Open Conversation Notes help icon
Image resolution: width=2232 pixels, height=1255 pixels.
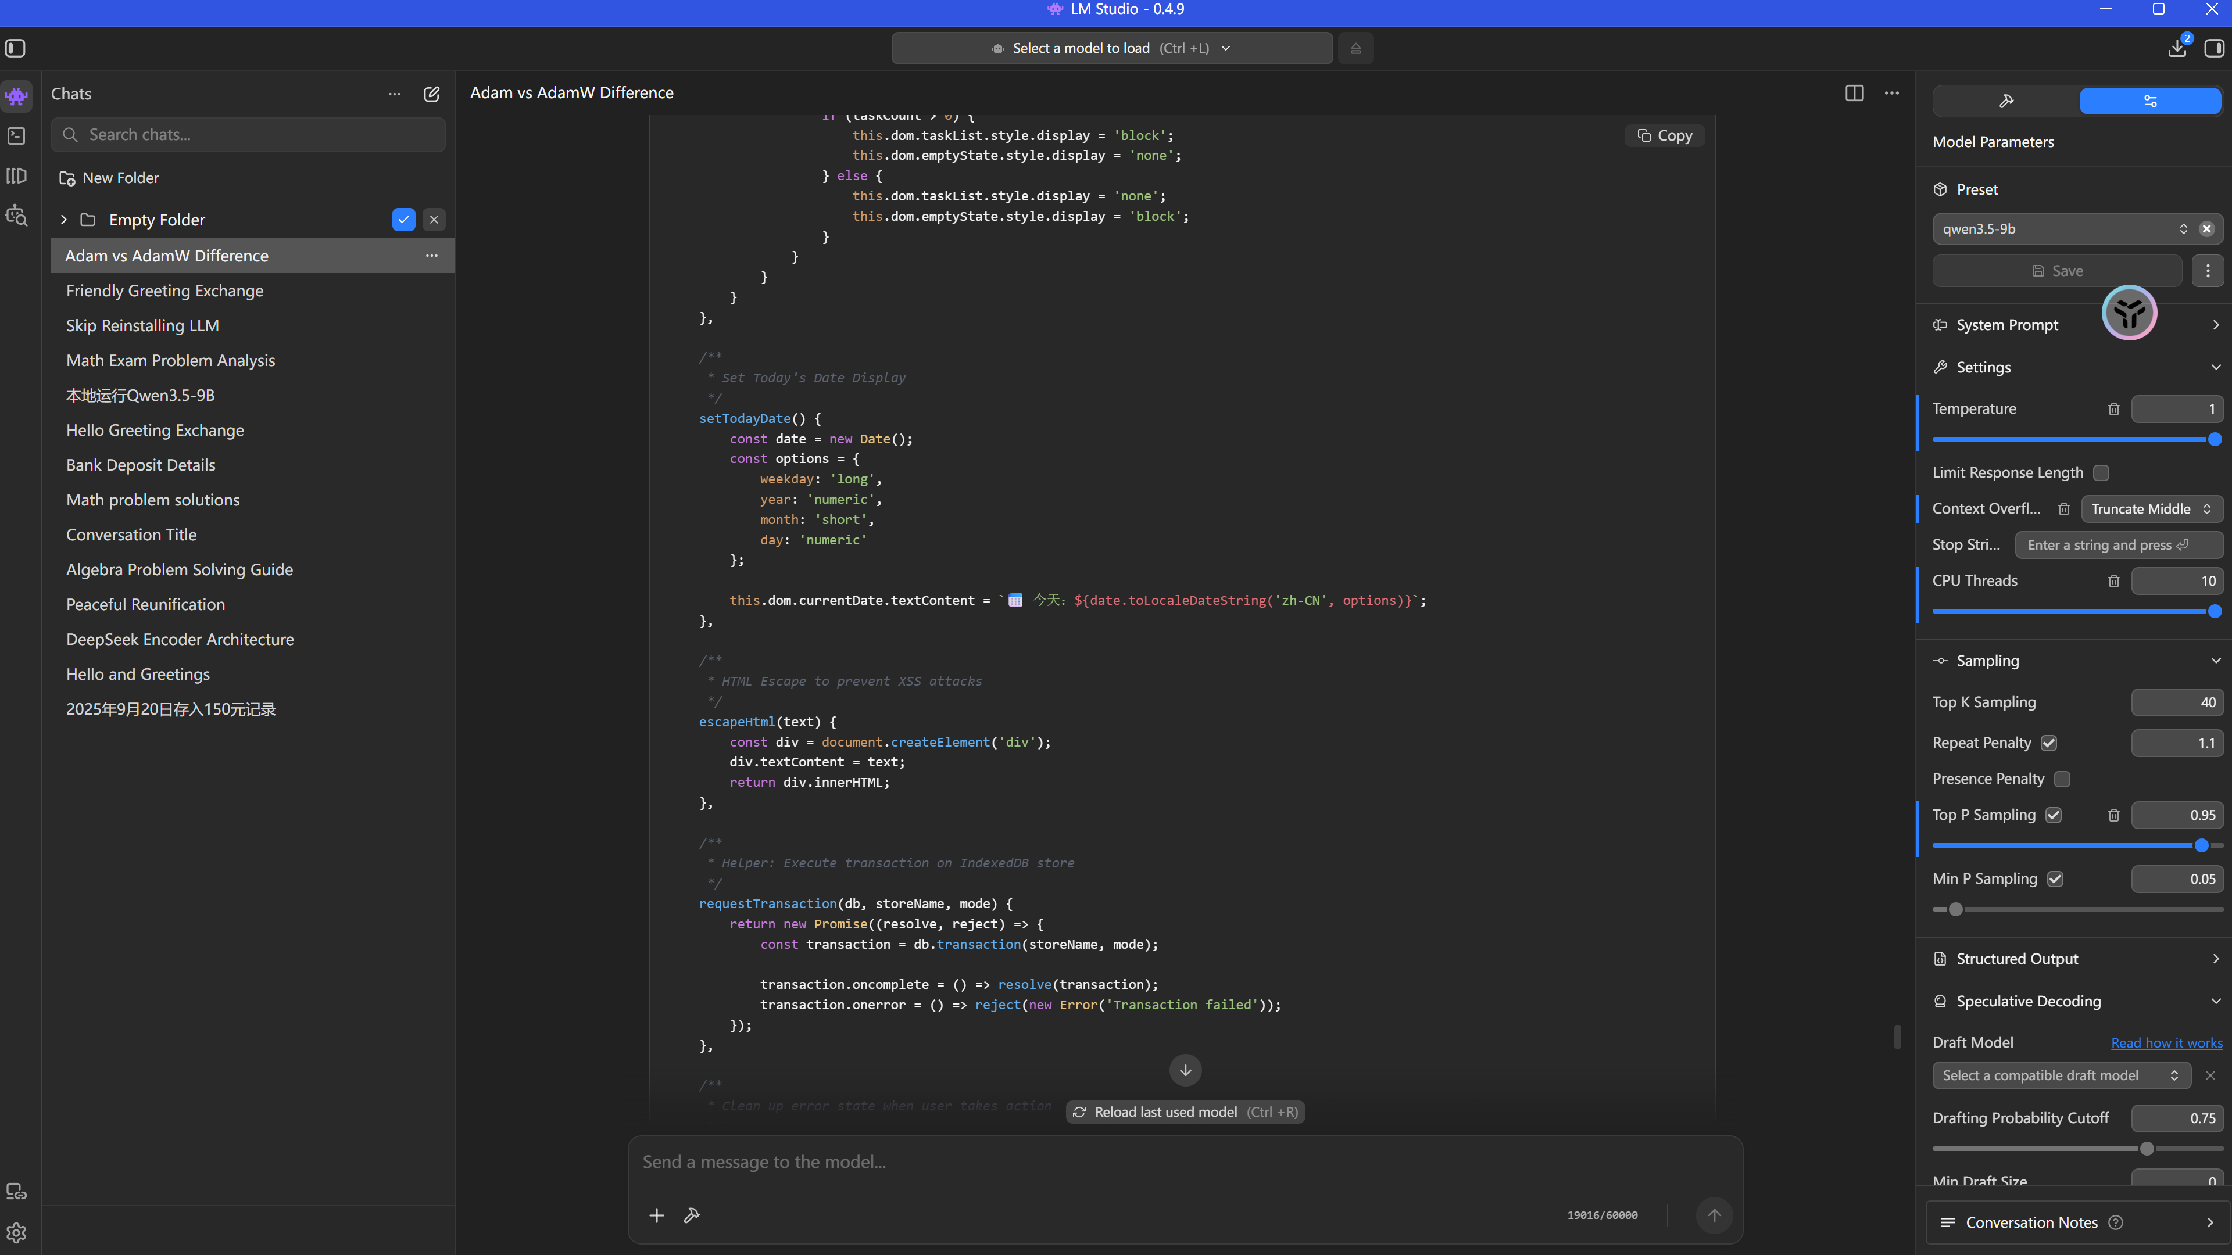click(x=2116, y=1222)
